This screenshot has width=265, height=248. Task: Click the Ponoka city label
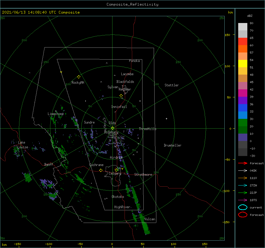click(134, 61)
